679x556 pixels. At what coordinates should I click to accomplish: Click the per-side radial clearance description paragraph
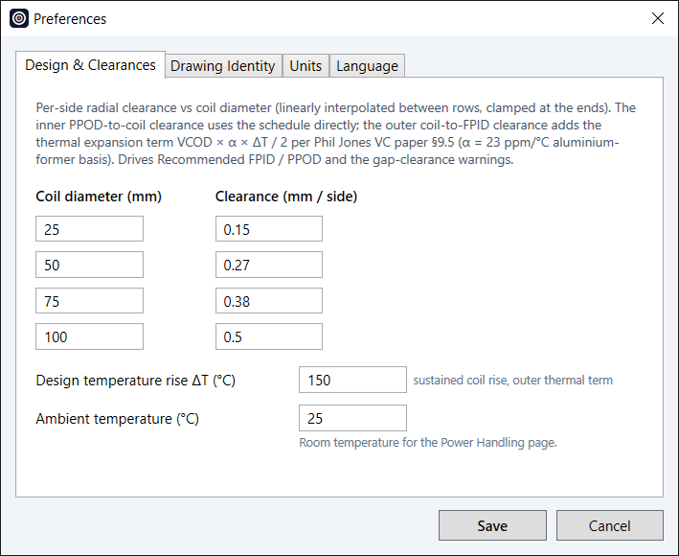click(x=335, y=133)
